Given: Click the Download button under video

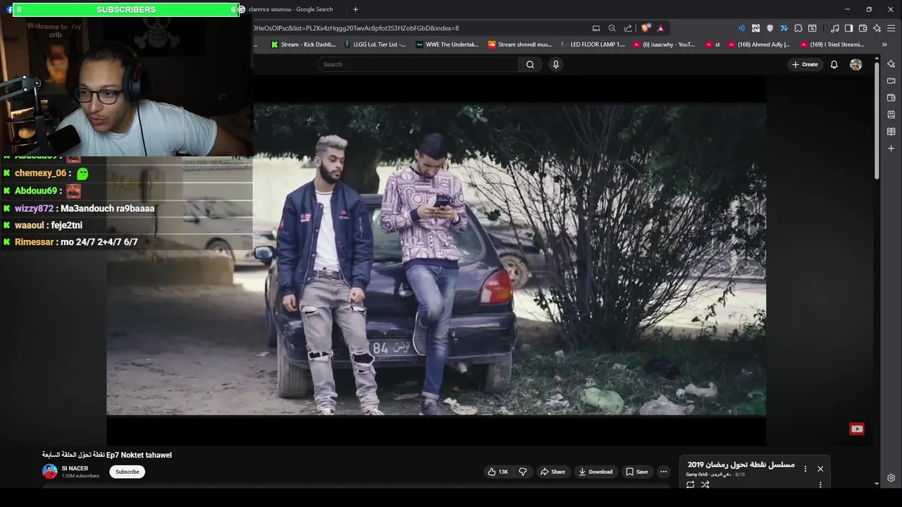Looking at the screenshot, I should (x=595, y=472).
